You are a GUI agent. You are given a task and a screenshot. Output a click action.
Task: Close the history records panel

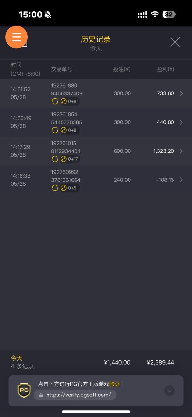pyautogui.click(x=175, y=42)
